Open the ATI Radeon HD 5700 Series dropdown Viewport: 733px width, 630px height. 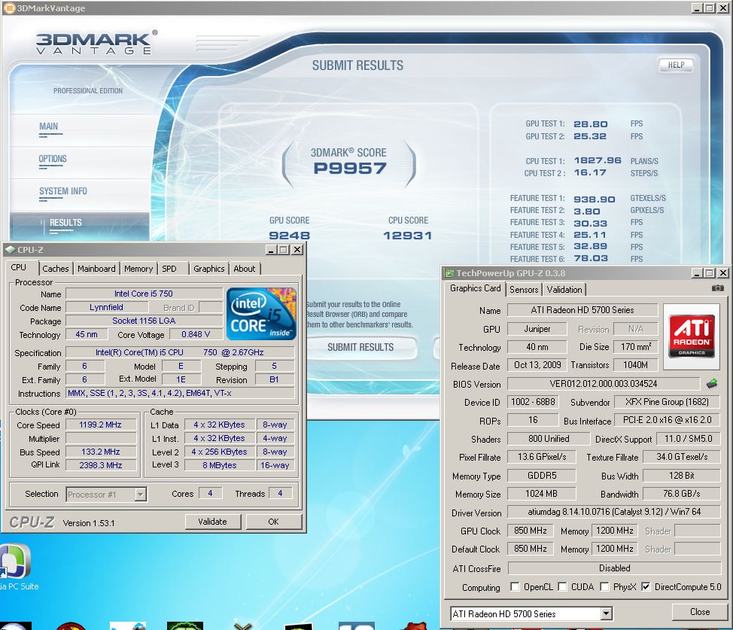(607, 613)
